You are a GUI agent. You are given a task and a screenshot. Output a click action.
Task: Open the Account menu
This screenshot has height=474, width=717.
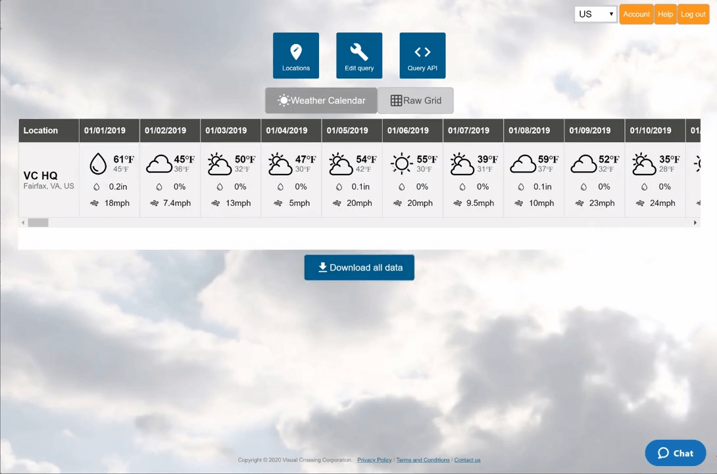pyautogui.click(x=636, y=14)
